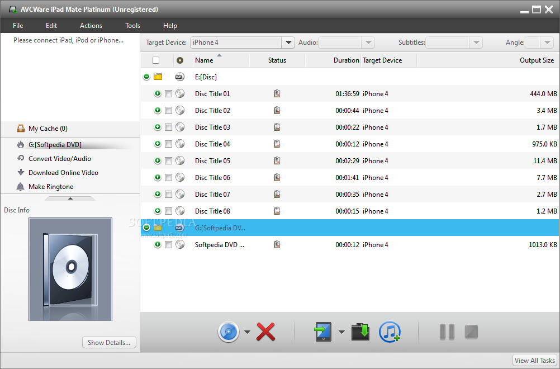Click the Add DVD disc toolbar icon

coord(228,332)
